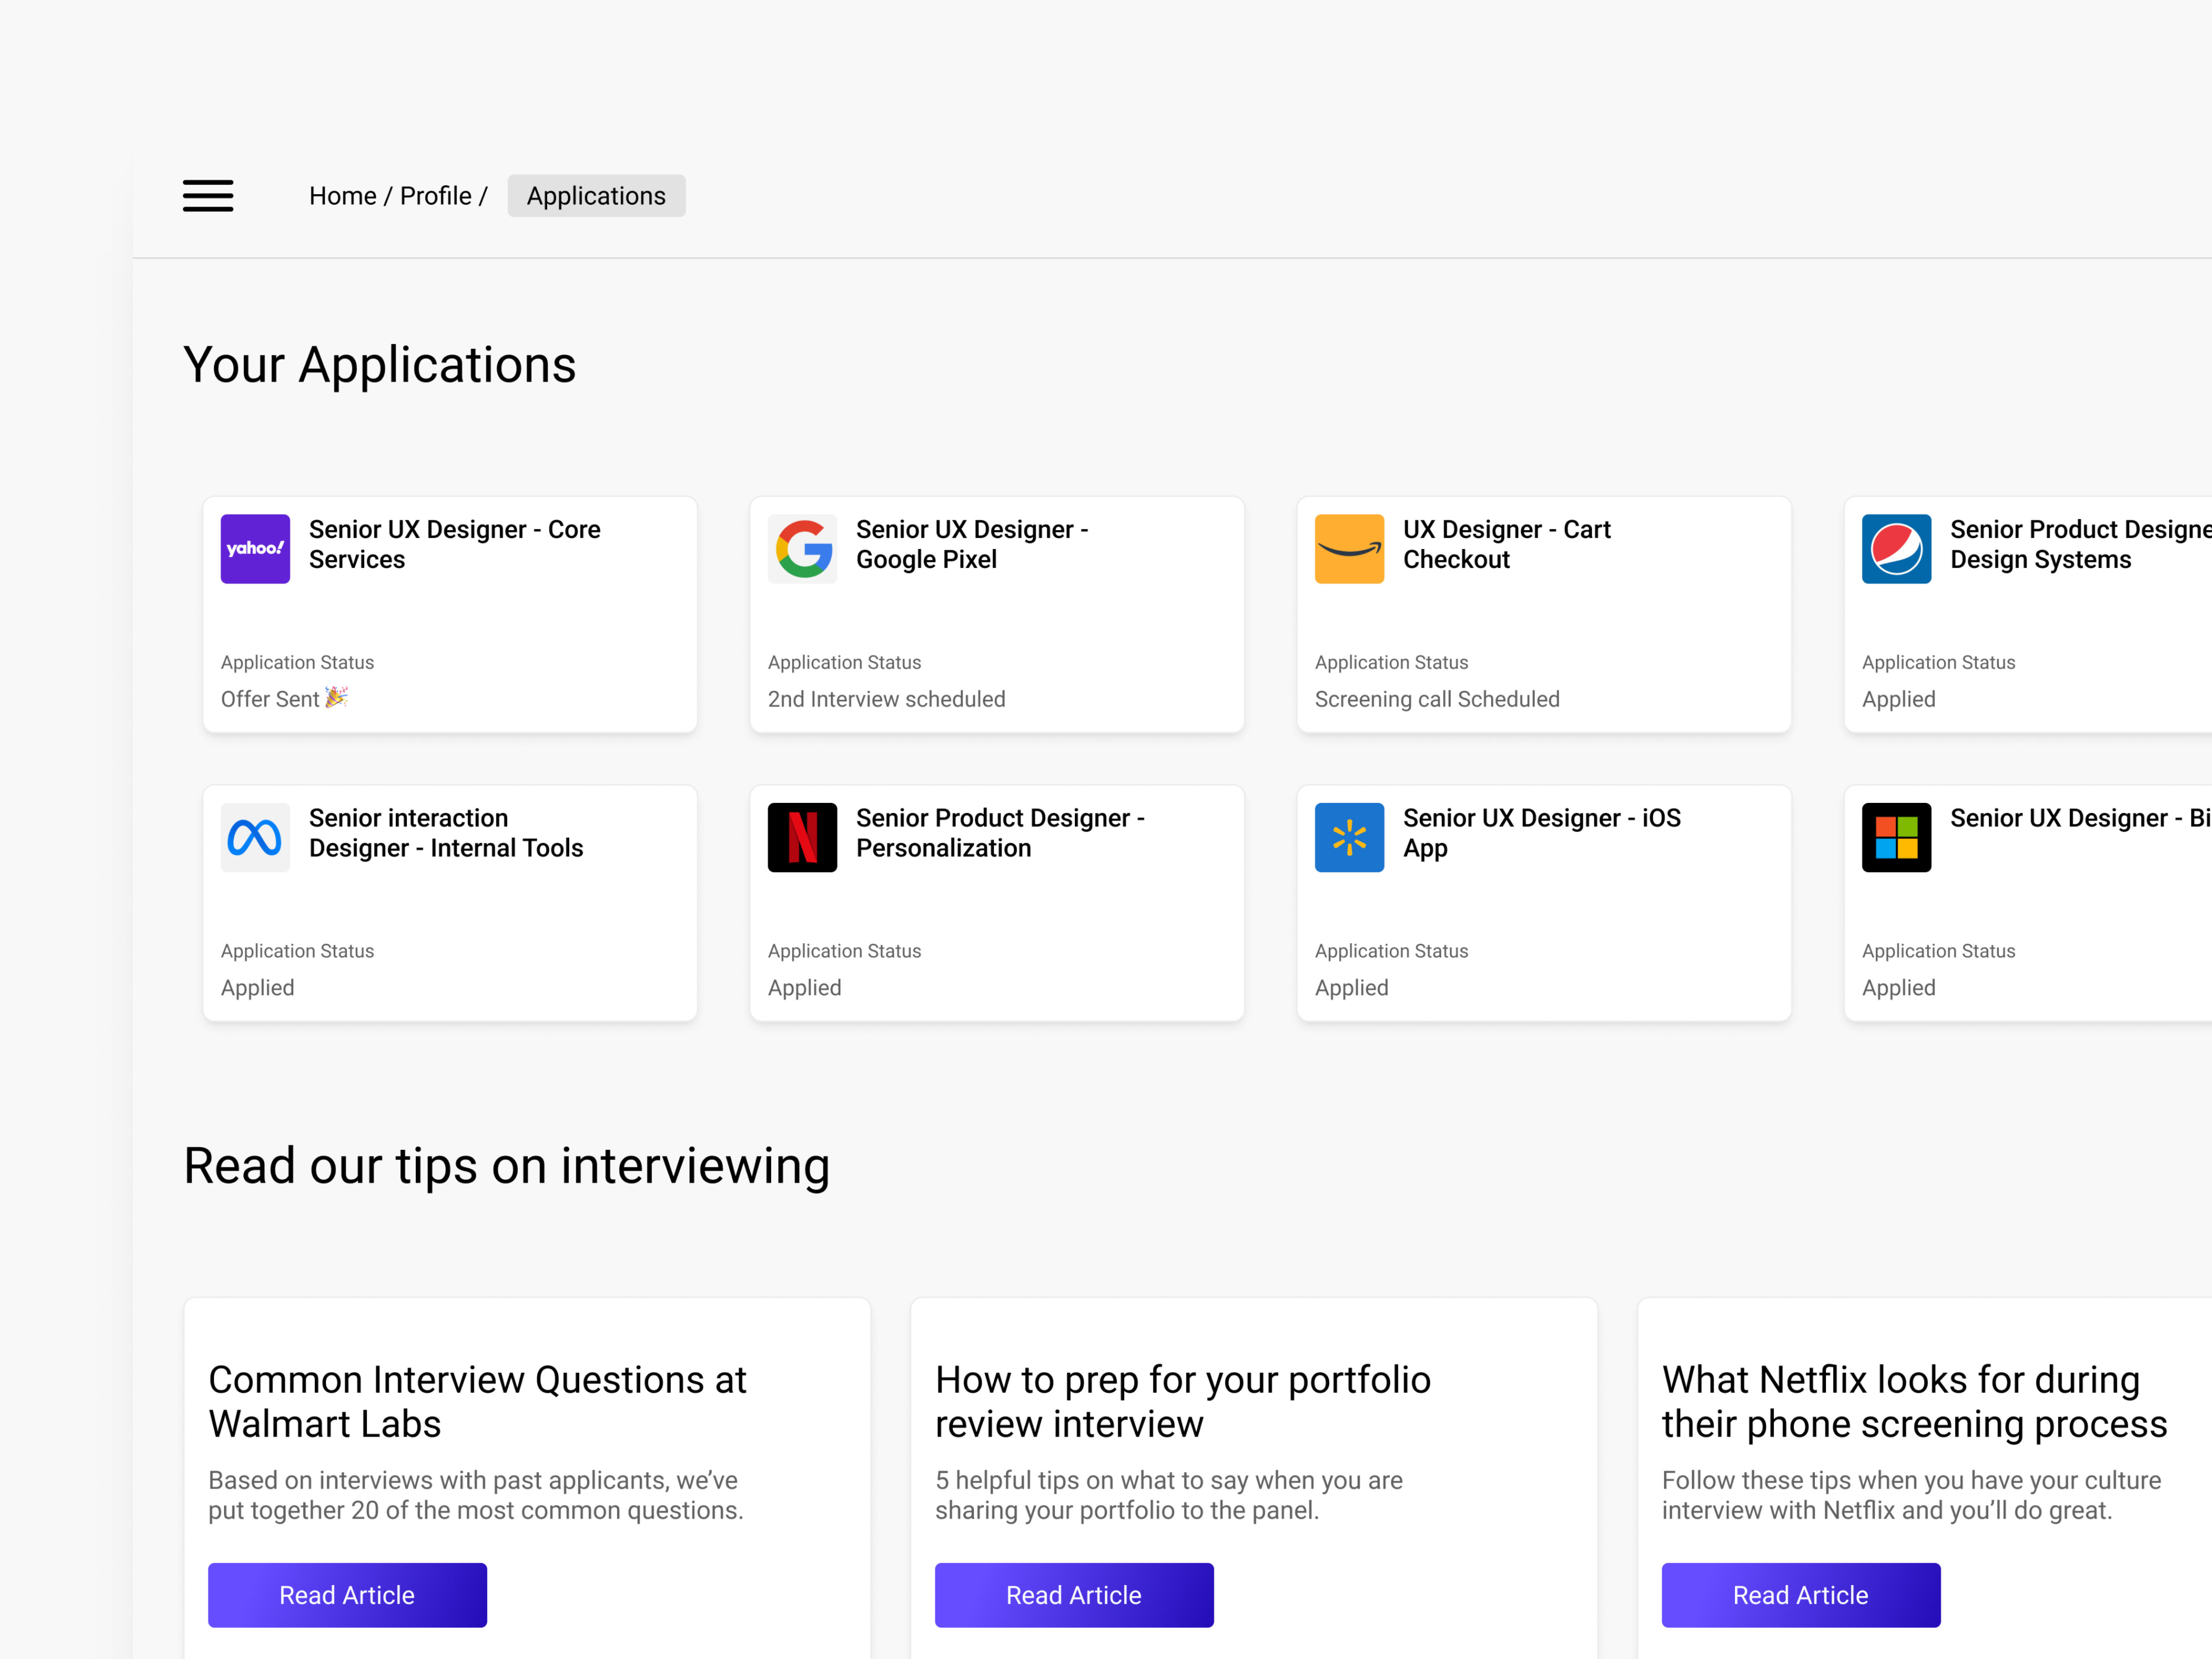
Task: Click the Walmart logo icon
Action: [x=1349, y=837]
